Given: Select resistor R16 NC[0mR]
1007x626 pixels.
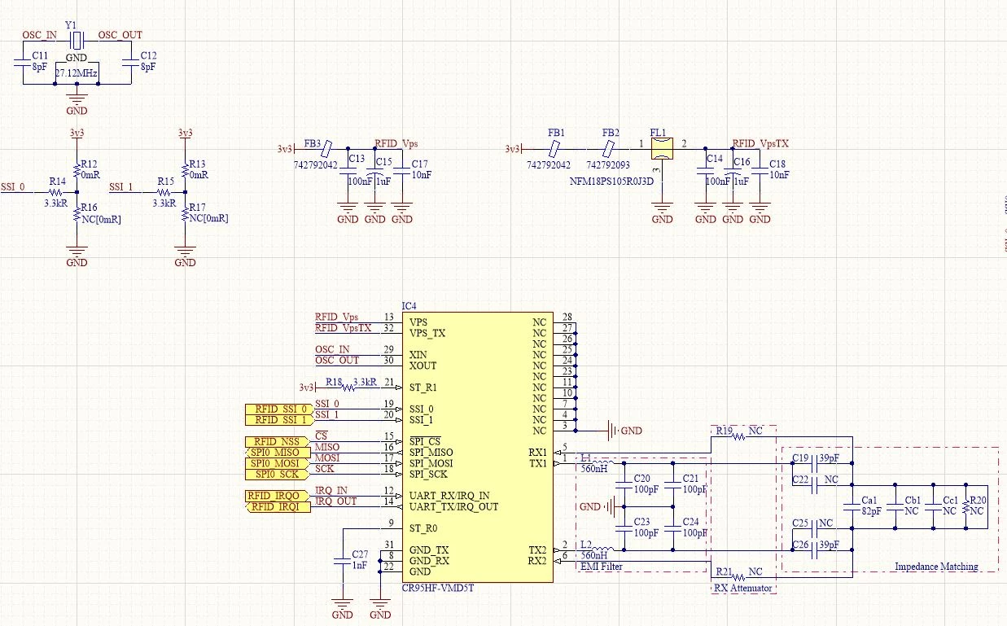Looking at the screenshot, I should coord(77,213).
